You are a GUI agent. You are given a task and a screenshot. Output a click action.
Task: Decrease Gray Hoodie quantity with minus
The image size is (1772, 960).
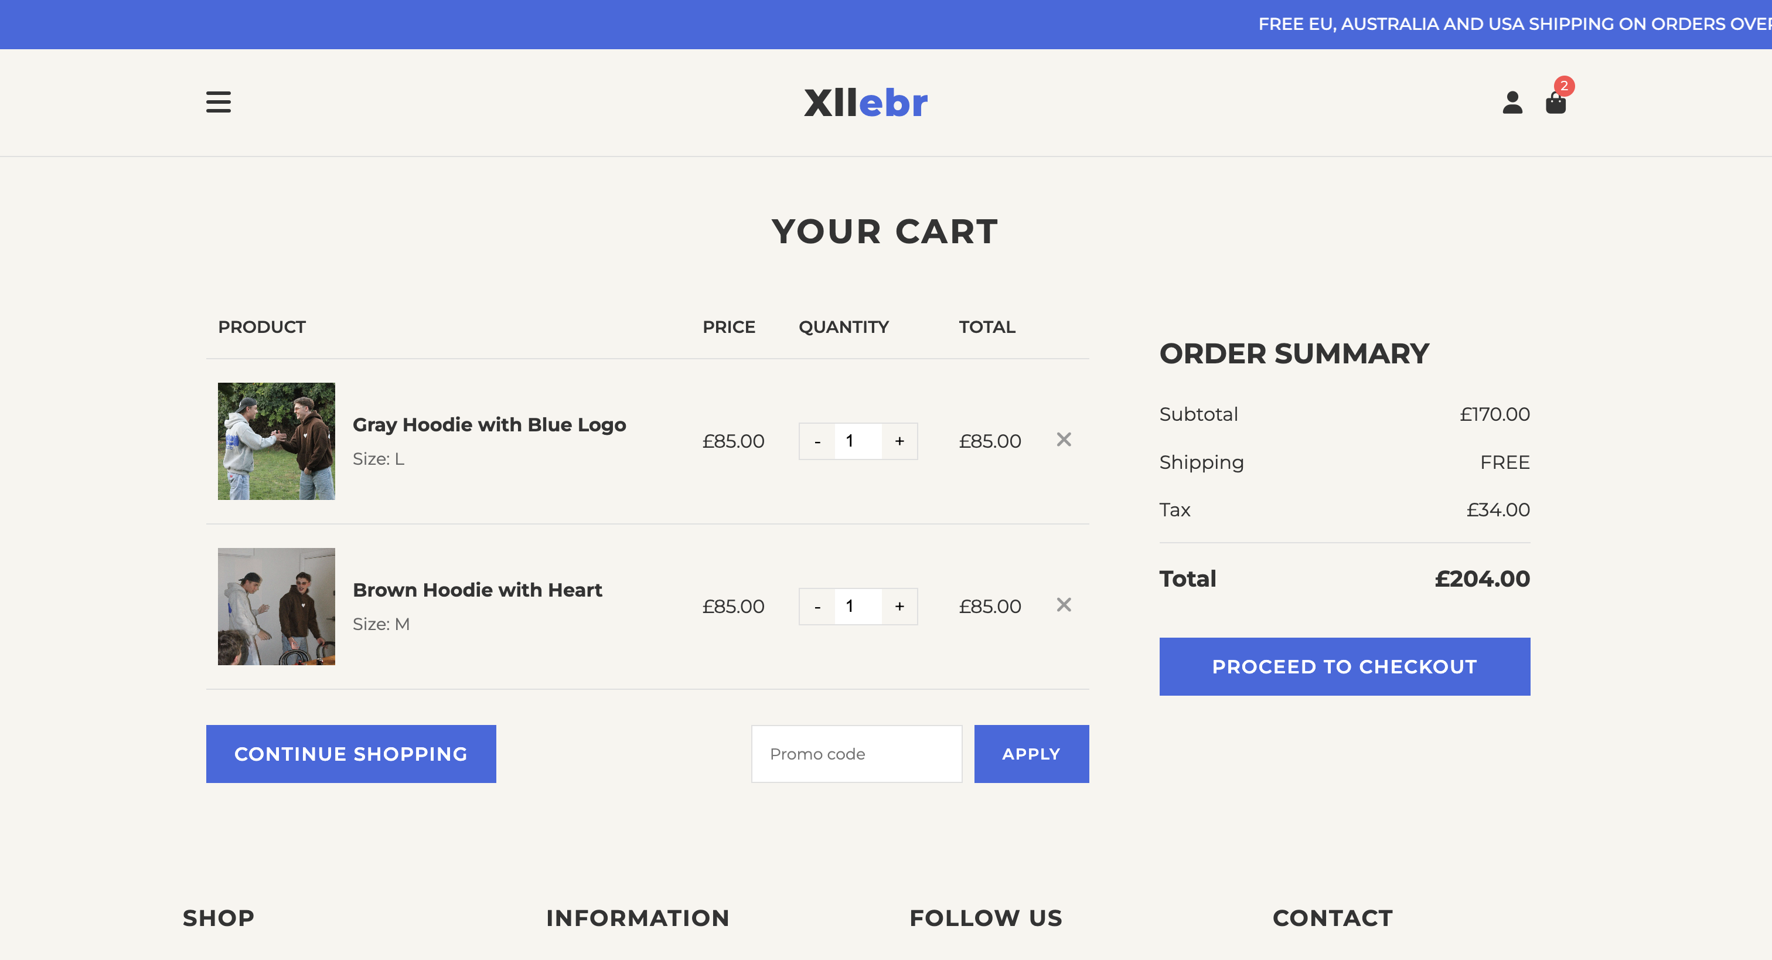click(817, 442)
